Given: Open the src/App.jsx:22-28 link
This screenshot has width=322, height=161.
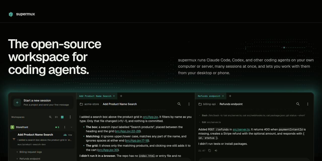Looking at the screenshot, I should pyautogui.click(x=128, y=131).
